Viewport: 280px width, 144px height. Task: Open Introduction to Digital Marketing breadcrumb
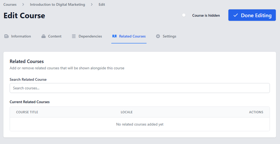pyautogui.click(x=57, y=5)
